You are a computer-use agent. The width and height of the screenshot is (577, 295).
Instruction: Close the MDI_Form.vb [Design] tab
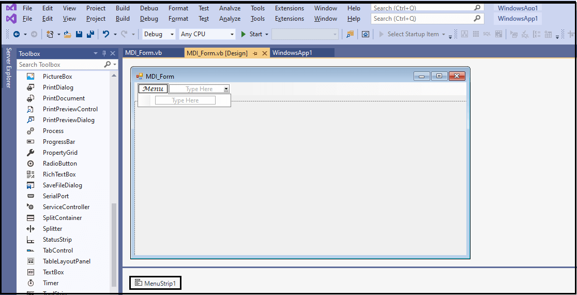[x=265, y=53]
